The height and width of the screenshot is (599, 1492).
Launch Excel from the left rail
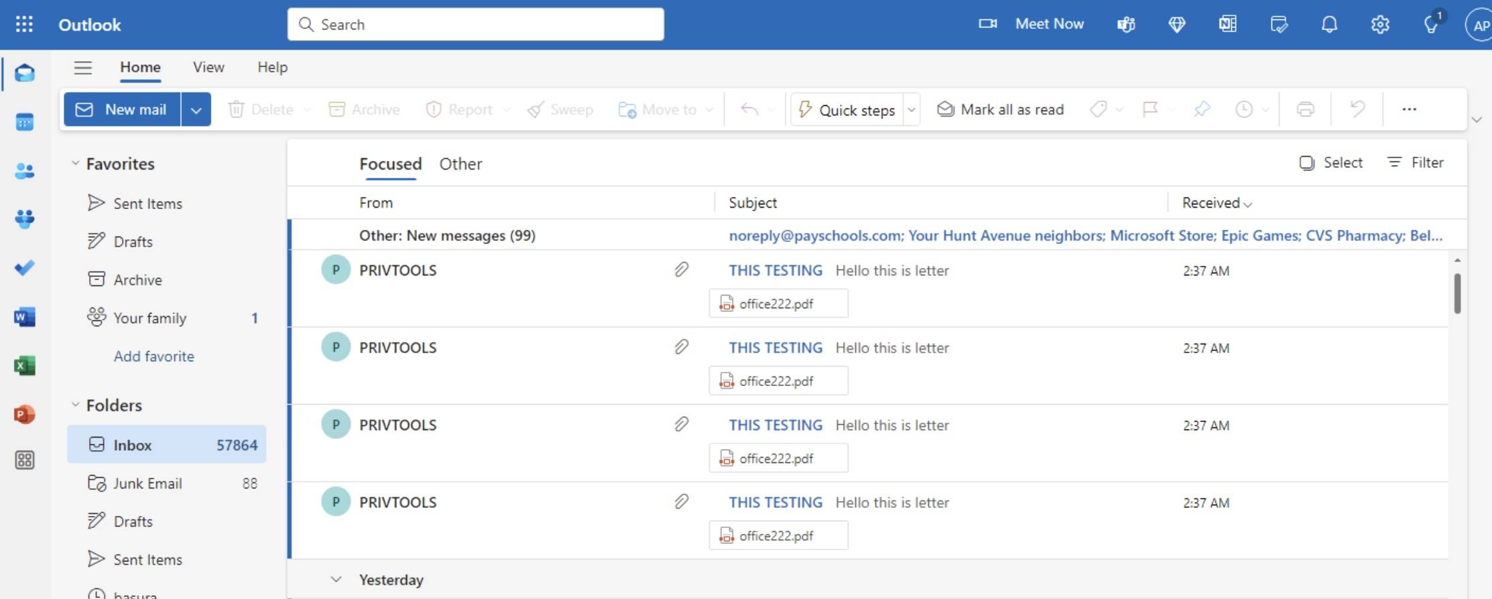pos(24,366)
